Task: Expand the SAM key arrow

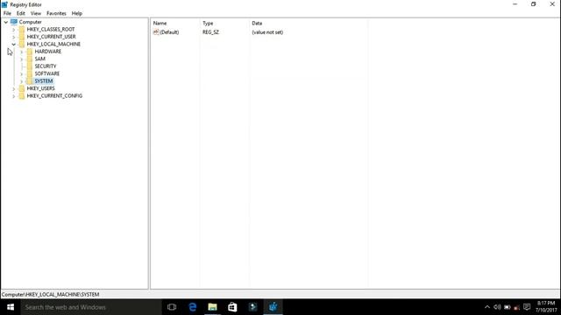Action: pyautogui.click(x=21, y=59)
